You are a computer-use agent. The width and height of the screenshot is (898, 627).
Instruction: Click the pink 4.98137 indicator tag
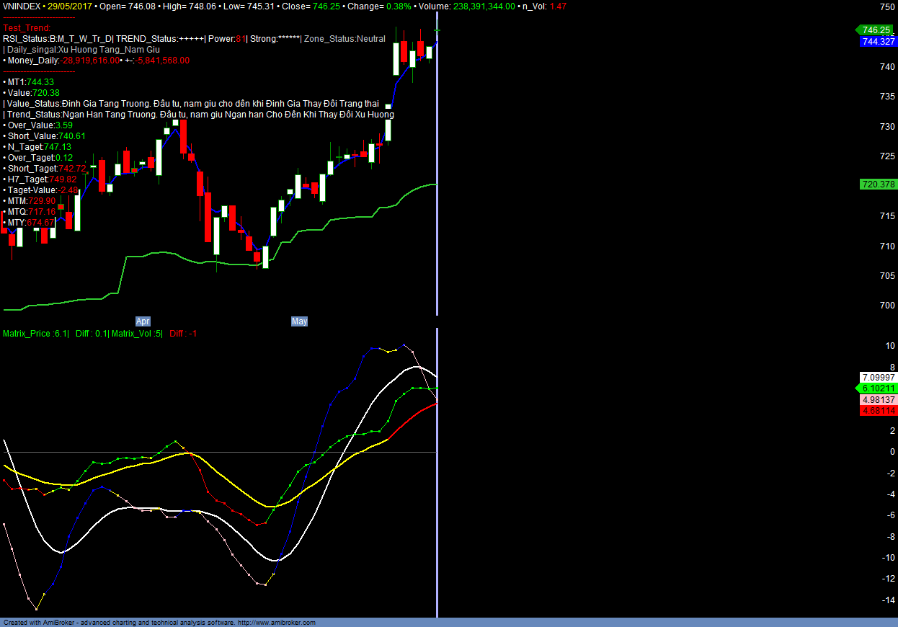click(x=878, y=400)
